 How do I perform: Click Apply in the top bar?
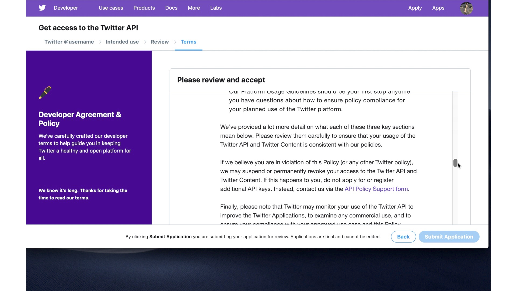pyautogui.click(x=415, y=8)
